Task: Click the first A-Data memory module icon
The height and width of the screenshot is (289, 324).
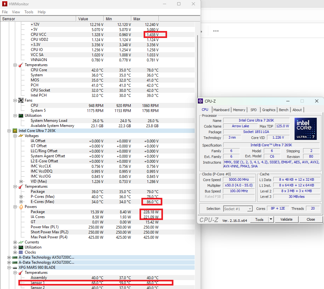Action: tap(15, 257)
